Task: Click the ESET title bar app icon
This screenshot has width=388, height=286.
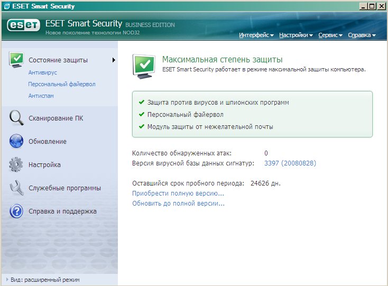Action: (x=7, y=6)
